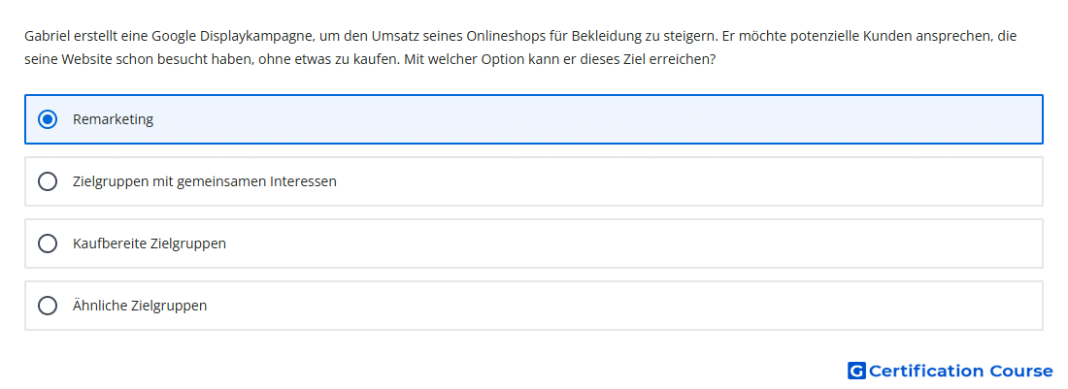
Task: Choose the radio button for Zielgruppen mit gemeinsamen Interessen
Action: [48, 181]
